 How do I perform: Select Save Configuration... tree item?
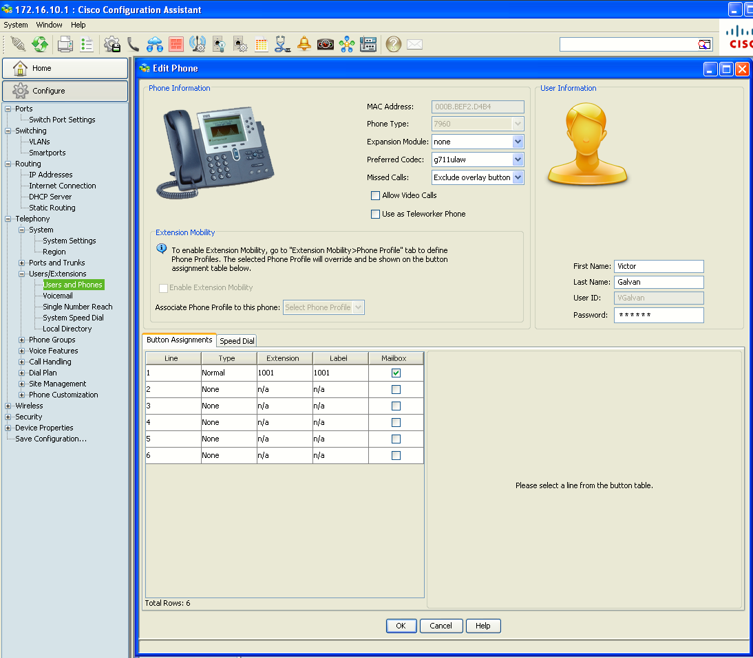coord(51,439)
